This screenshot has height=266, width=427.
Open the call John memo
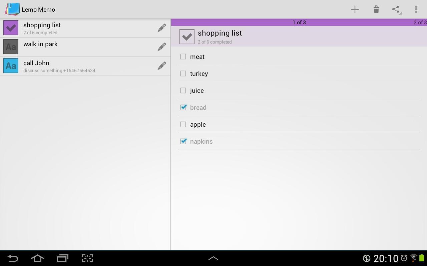[x=85, y=66]
